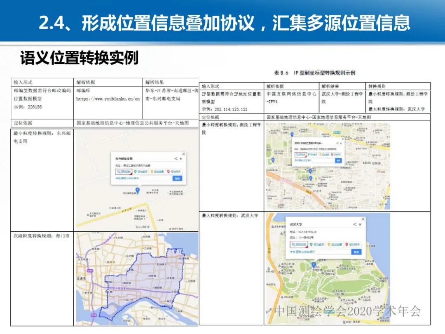445x334 pixels.
Task: Click the green set-as-start pin in the 武汉大学 popup
Action: 311,245
